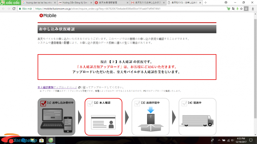
Task: Click the red 本人確認書類アップロード notice text
Action: tap(127, 67)
